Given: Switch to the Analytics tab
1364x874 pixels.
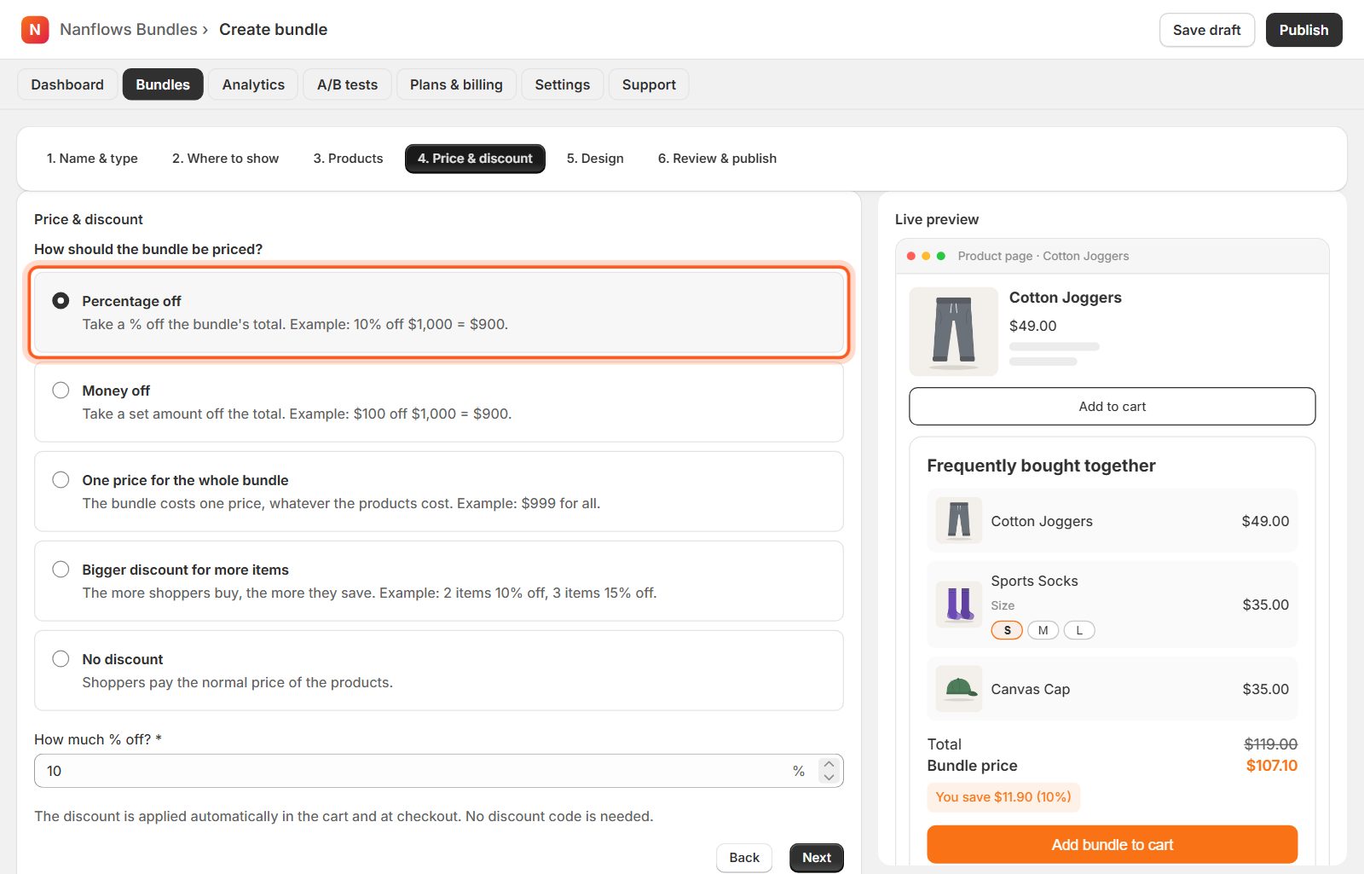Looking at the screenshot, I should [x=253, y=84].
